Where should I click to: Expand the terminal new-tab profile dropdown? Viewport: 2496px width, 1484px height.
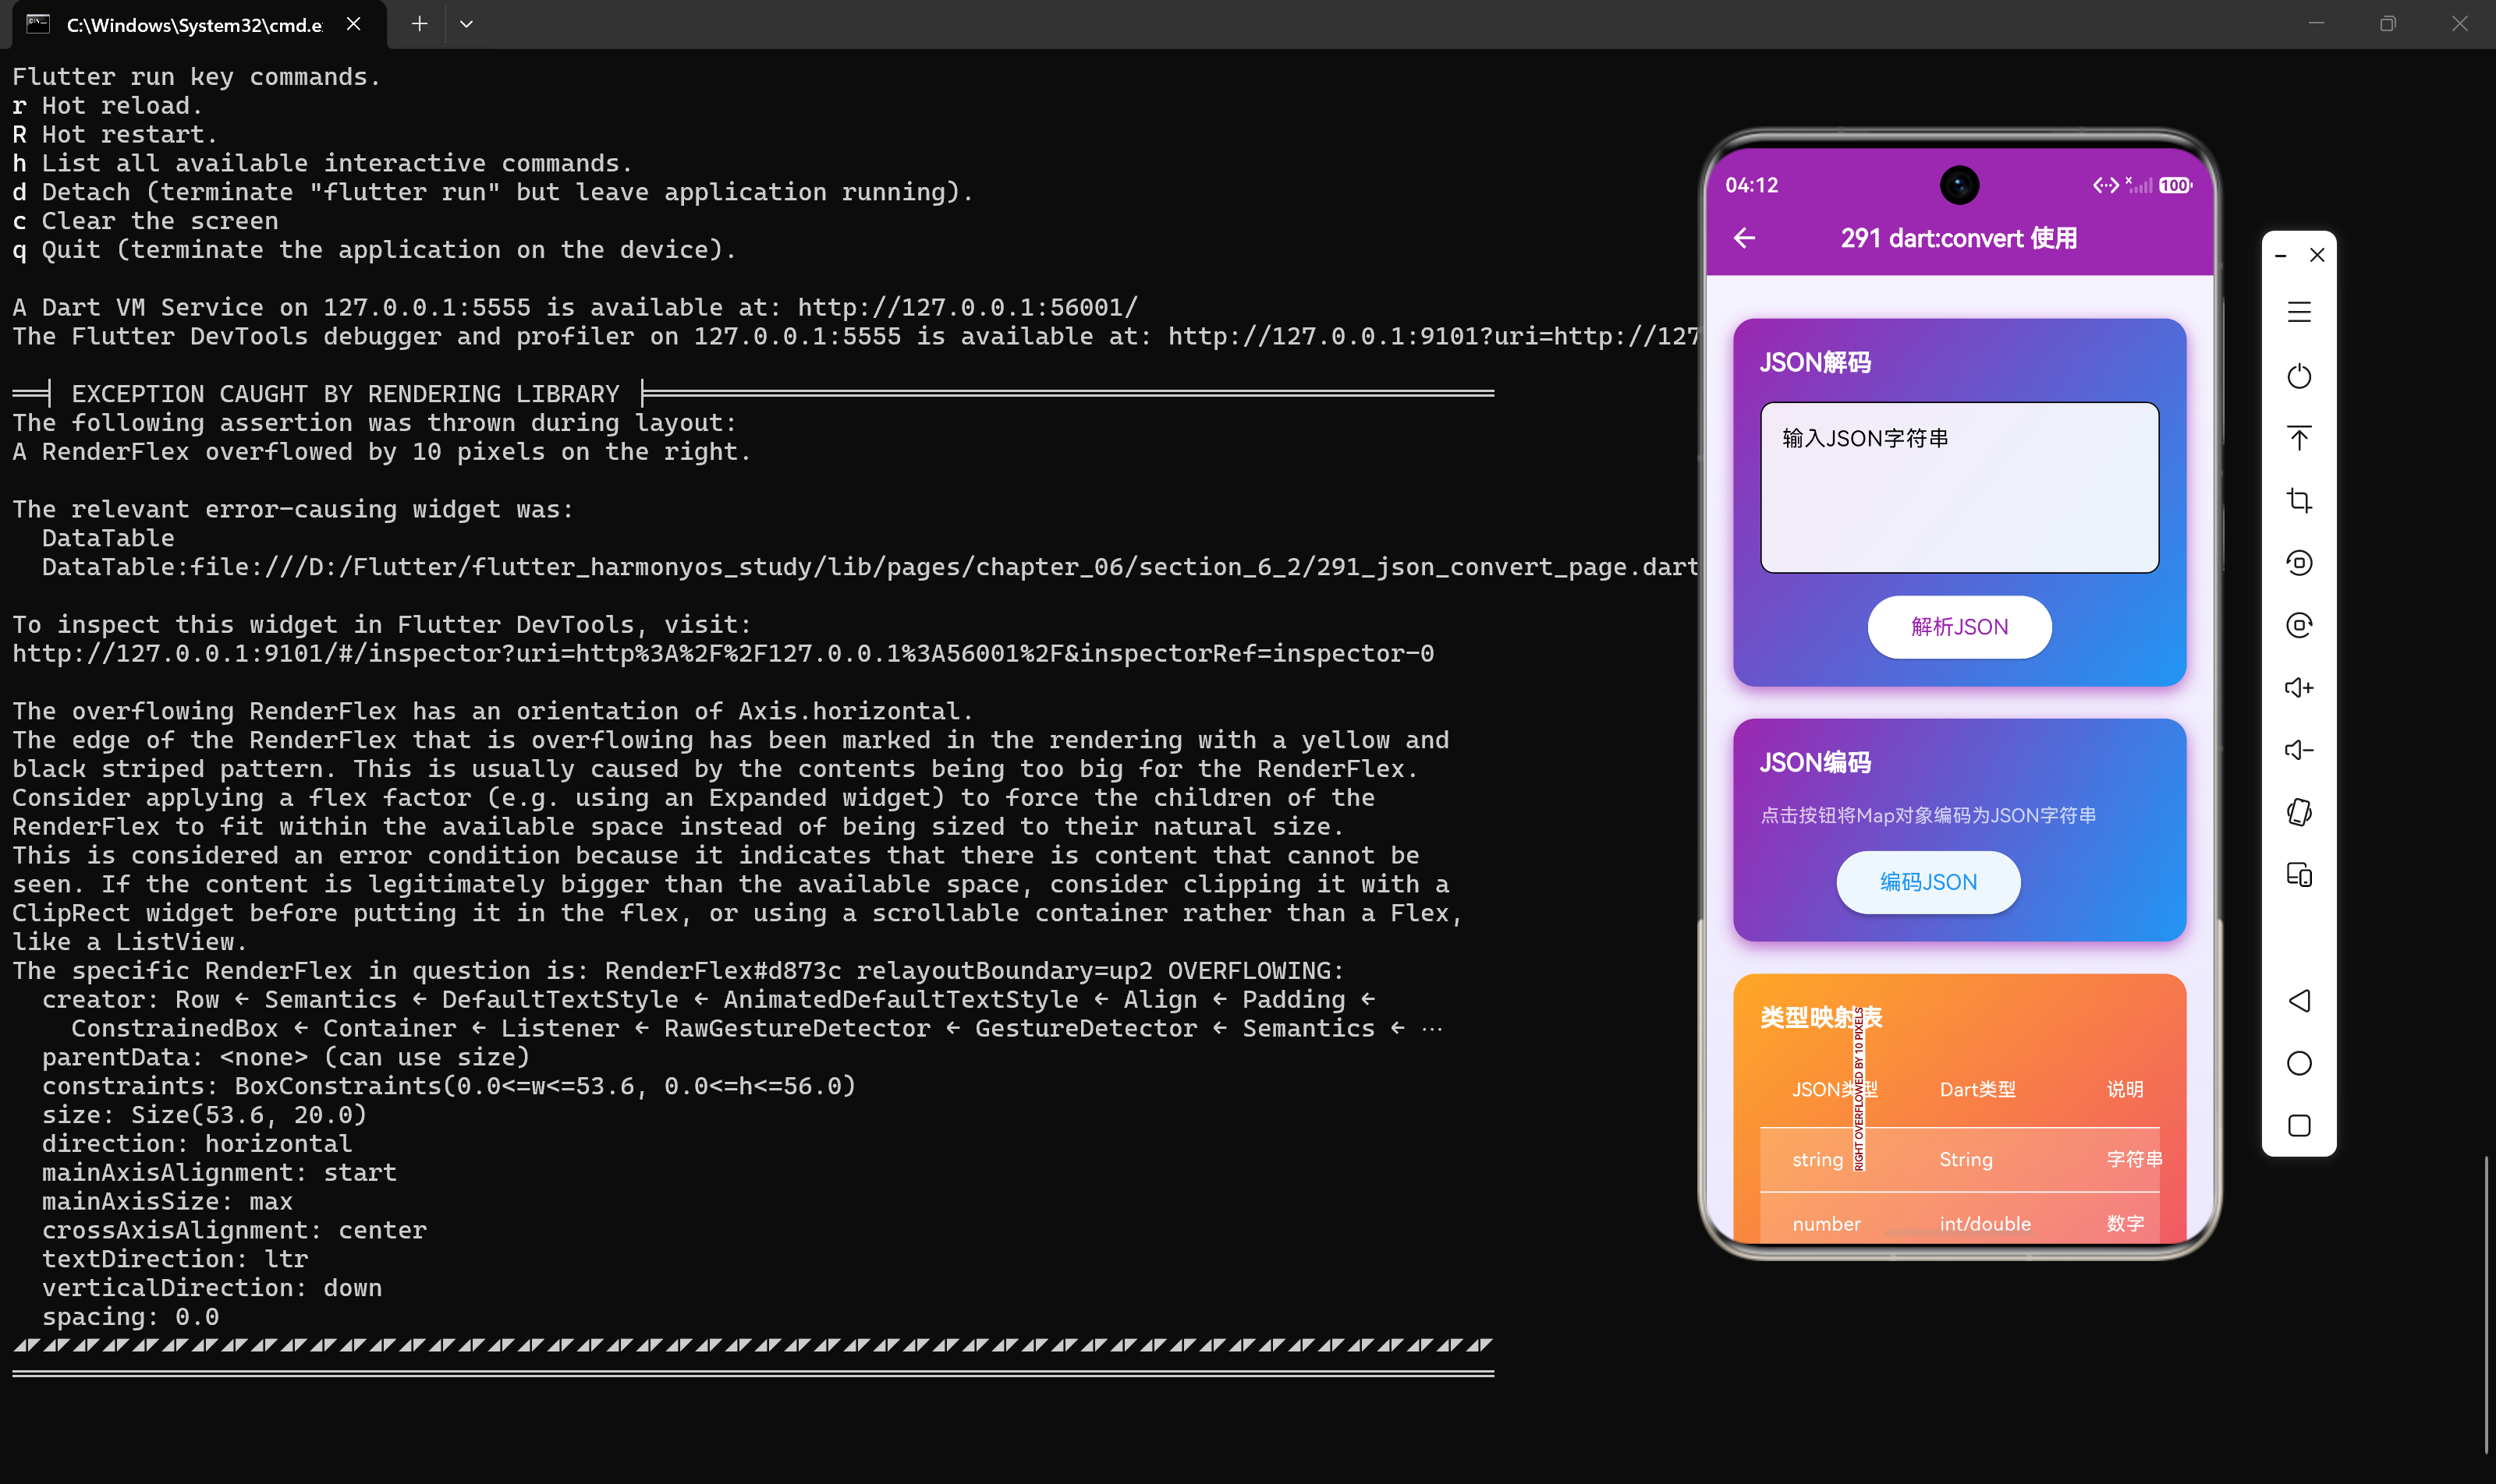[466, 24]
